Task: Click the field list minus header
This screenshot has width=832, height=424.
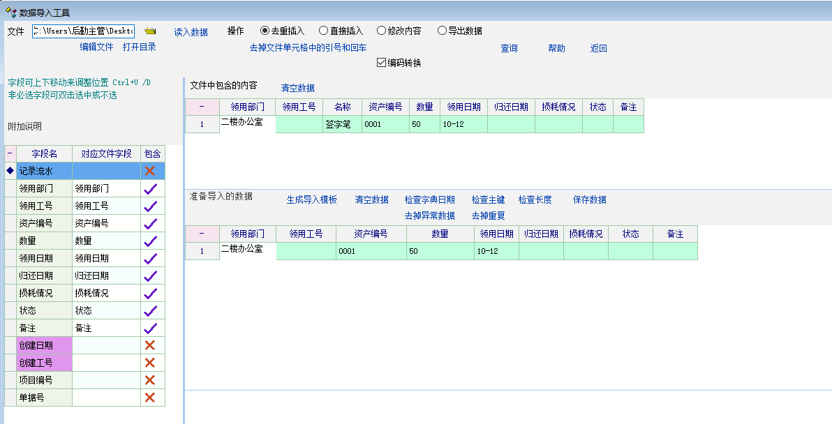Action: click(10, 153)
